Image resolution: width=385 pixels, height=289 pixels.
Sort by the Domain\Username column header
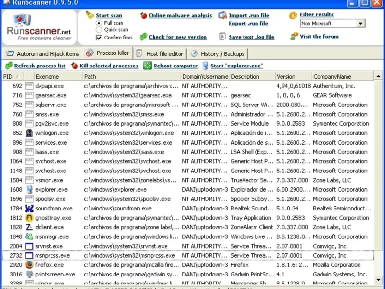205,77
